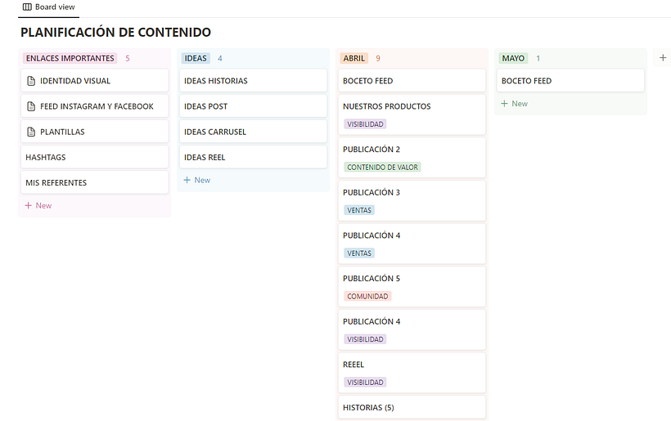Click the PLANIFICACIÓN DE CONTENIDO title
The width and height of the screenshot is (671, 421).
[115, 33]
